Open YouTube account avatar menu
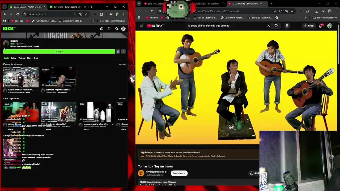The image size is (340, 191). click(x=330, y=26)
